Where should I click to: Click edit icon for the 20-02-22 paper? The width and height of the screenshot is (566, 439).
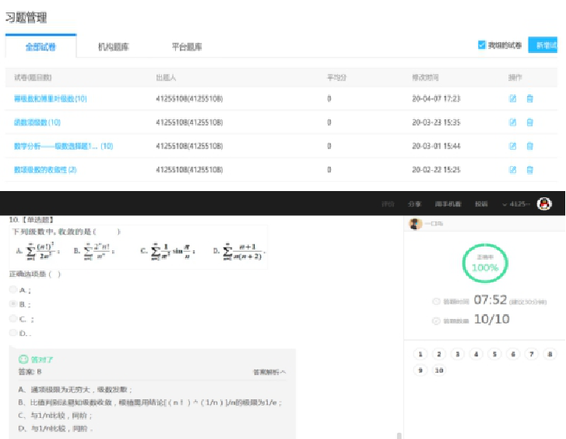coord(512,169)
